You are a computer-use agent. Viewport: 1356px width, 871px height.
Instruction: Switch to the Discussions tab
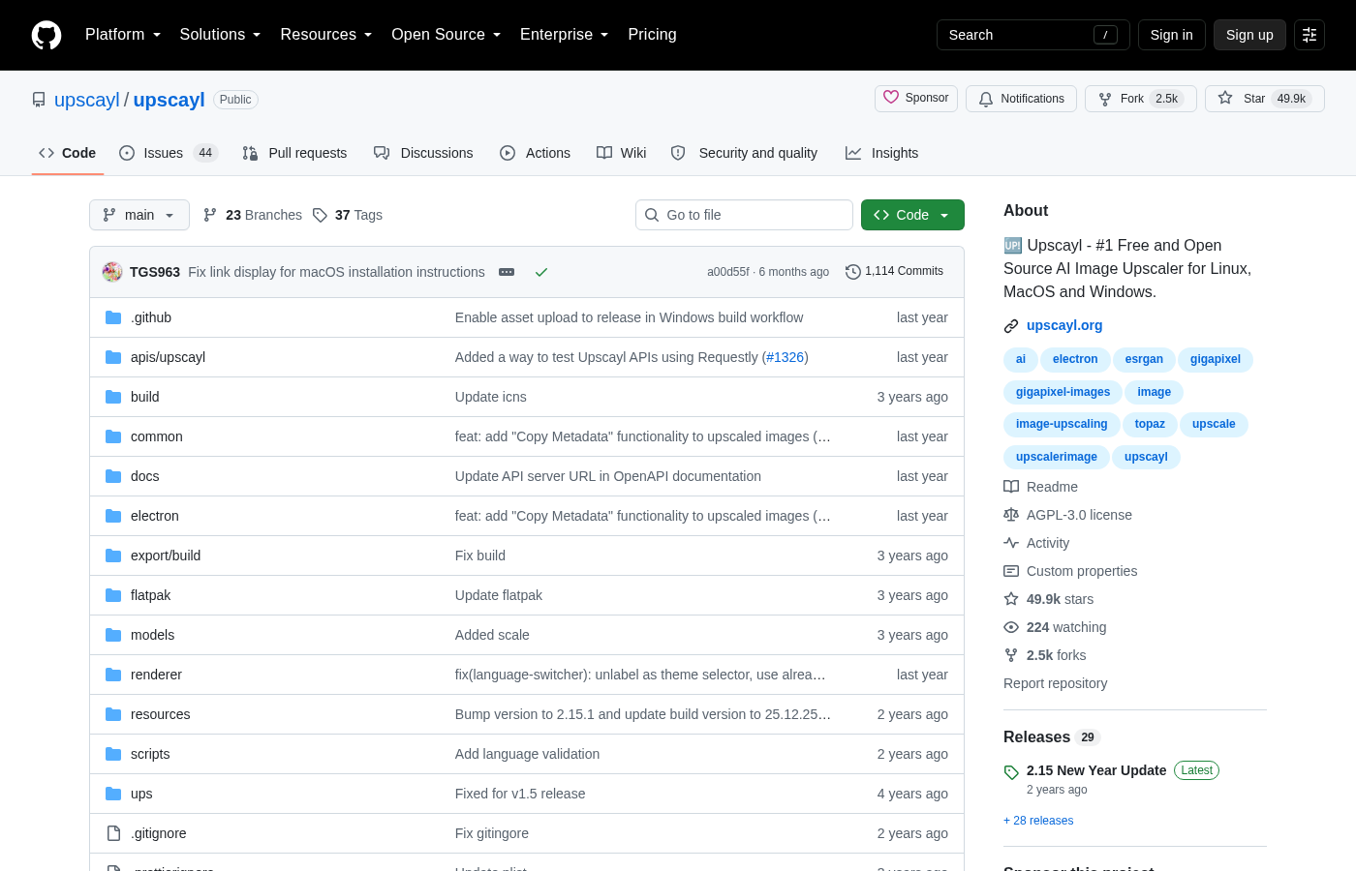click(423, 153)
